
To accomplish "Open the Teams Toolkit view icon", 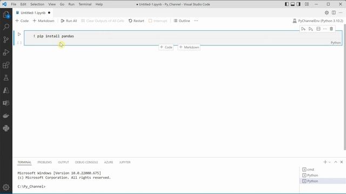I will [x=6, y=103].
